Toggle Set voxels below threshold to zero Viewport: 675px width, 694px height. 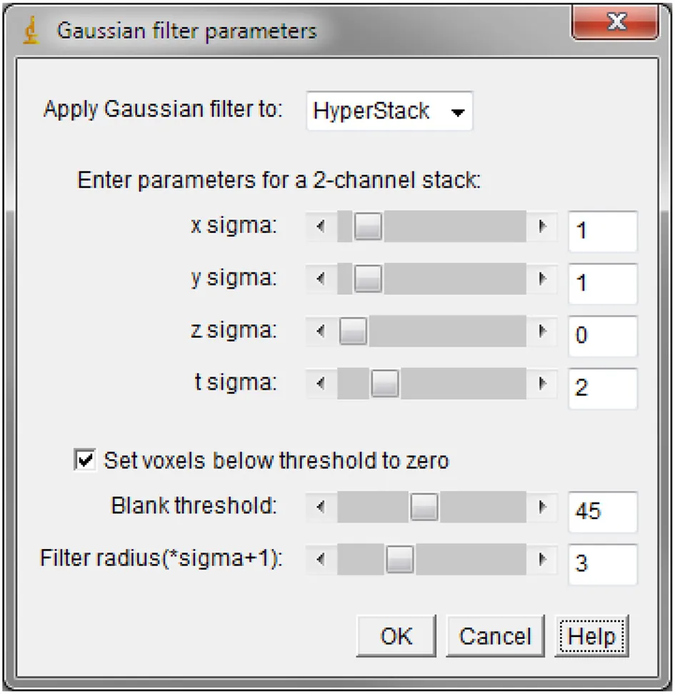[x=84, y=460]
